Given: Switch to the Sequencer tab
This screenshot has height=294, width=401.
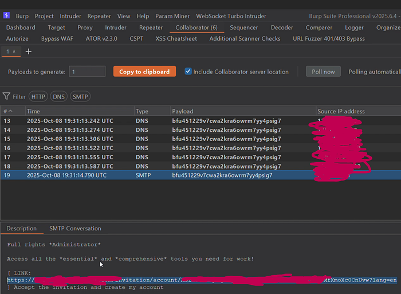Looking at the screenshot, I should pyautogui.click(x=243, y=28).
